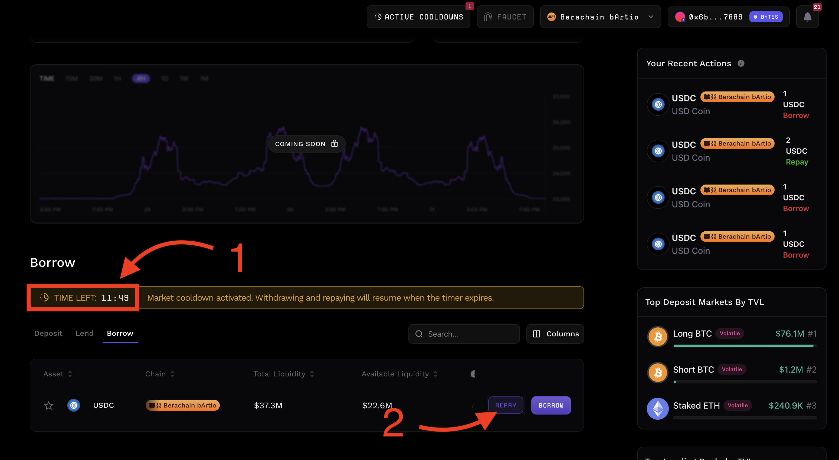The width and height of the screenshot is (839, 460).
Task: Open the Berachain bArtio network dropdown
Action: pyautogui.click(x=600, y=17)
